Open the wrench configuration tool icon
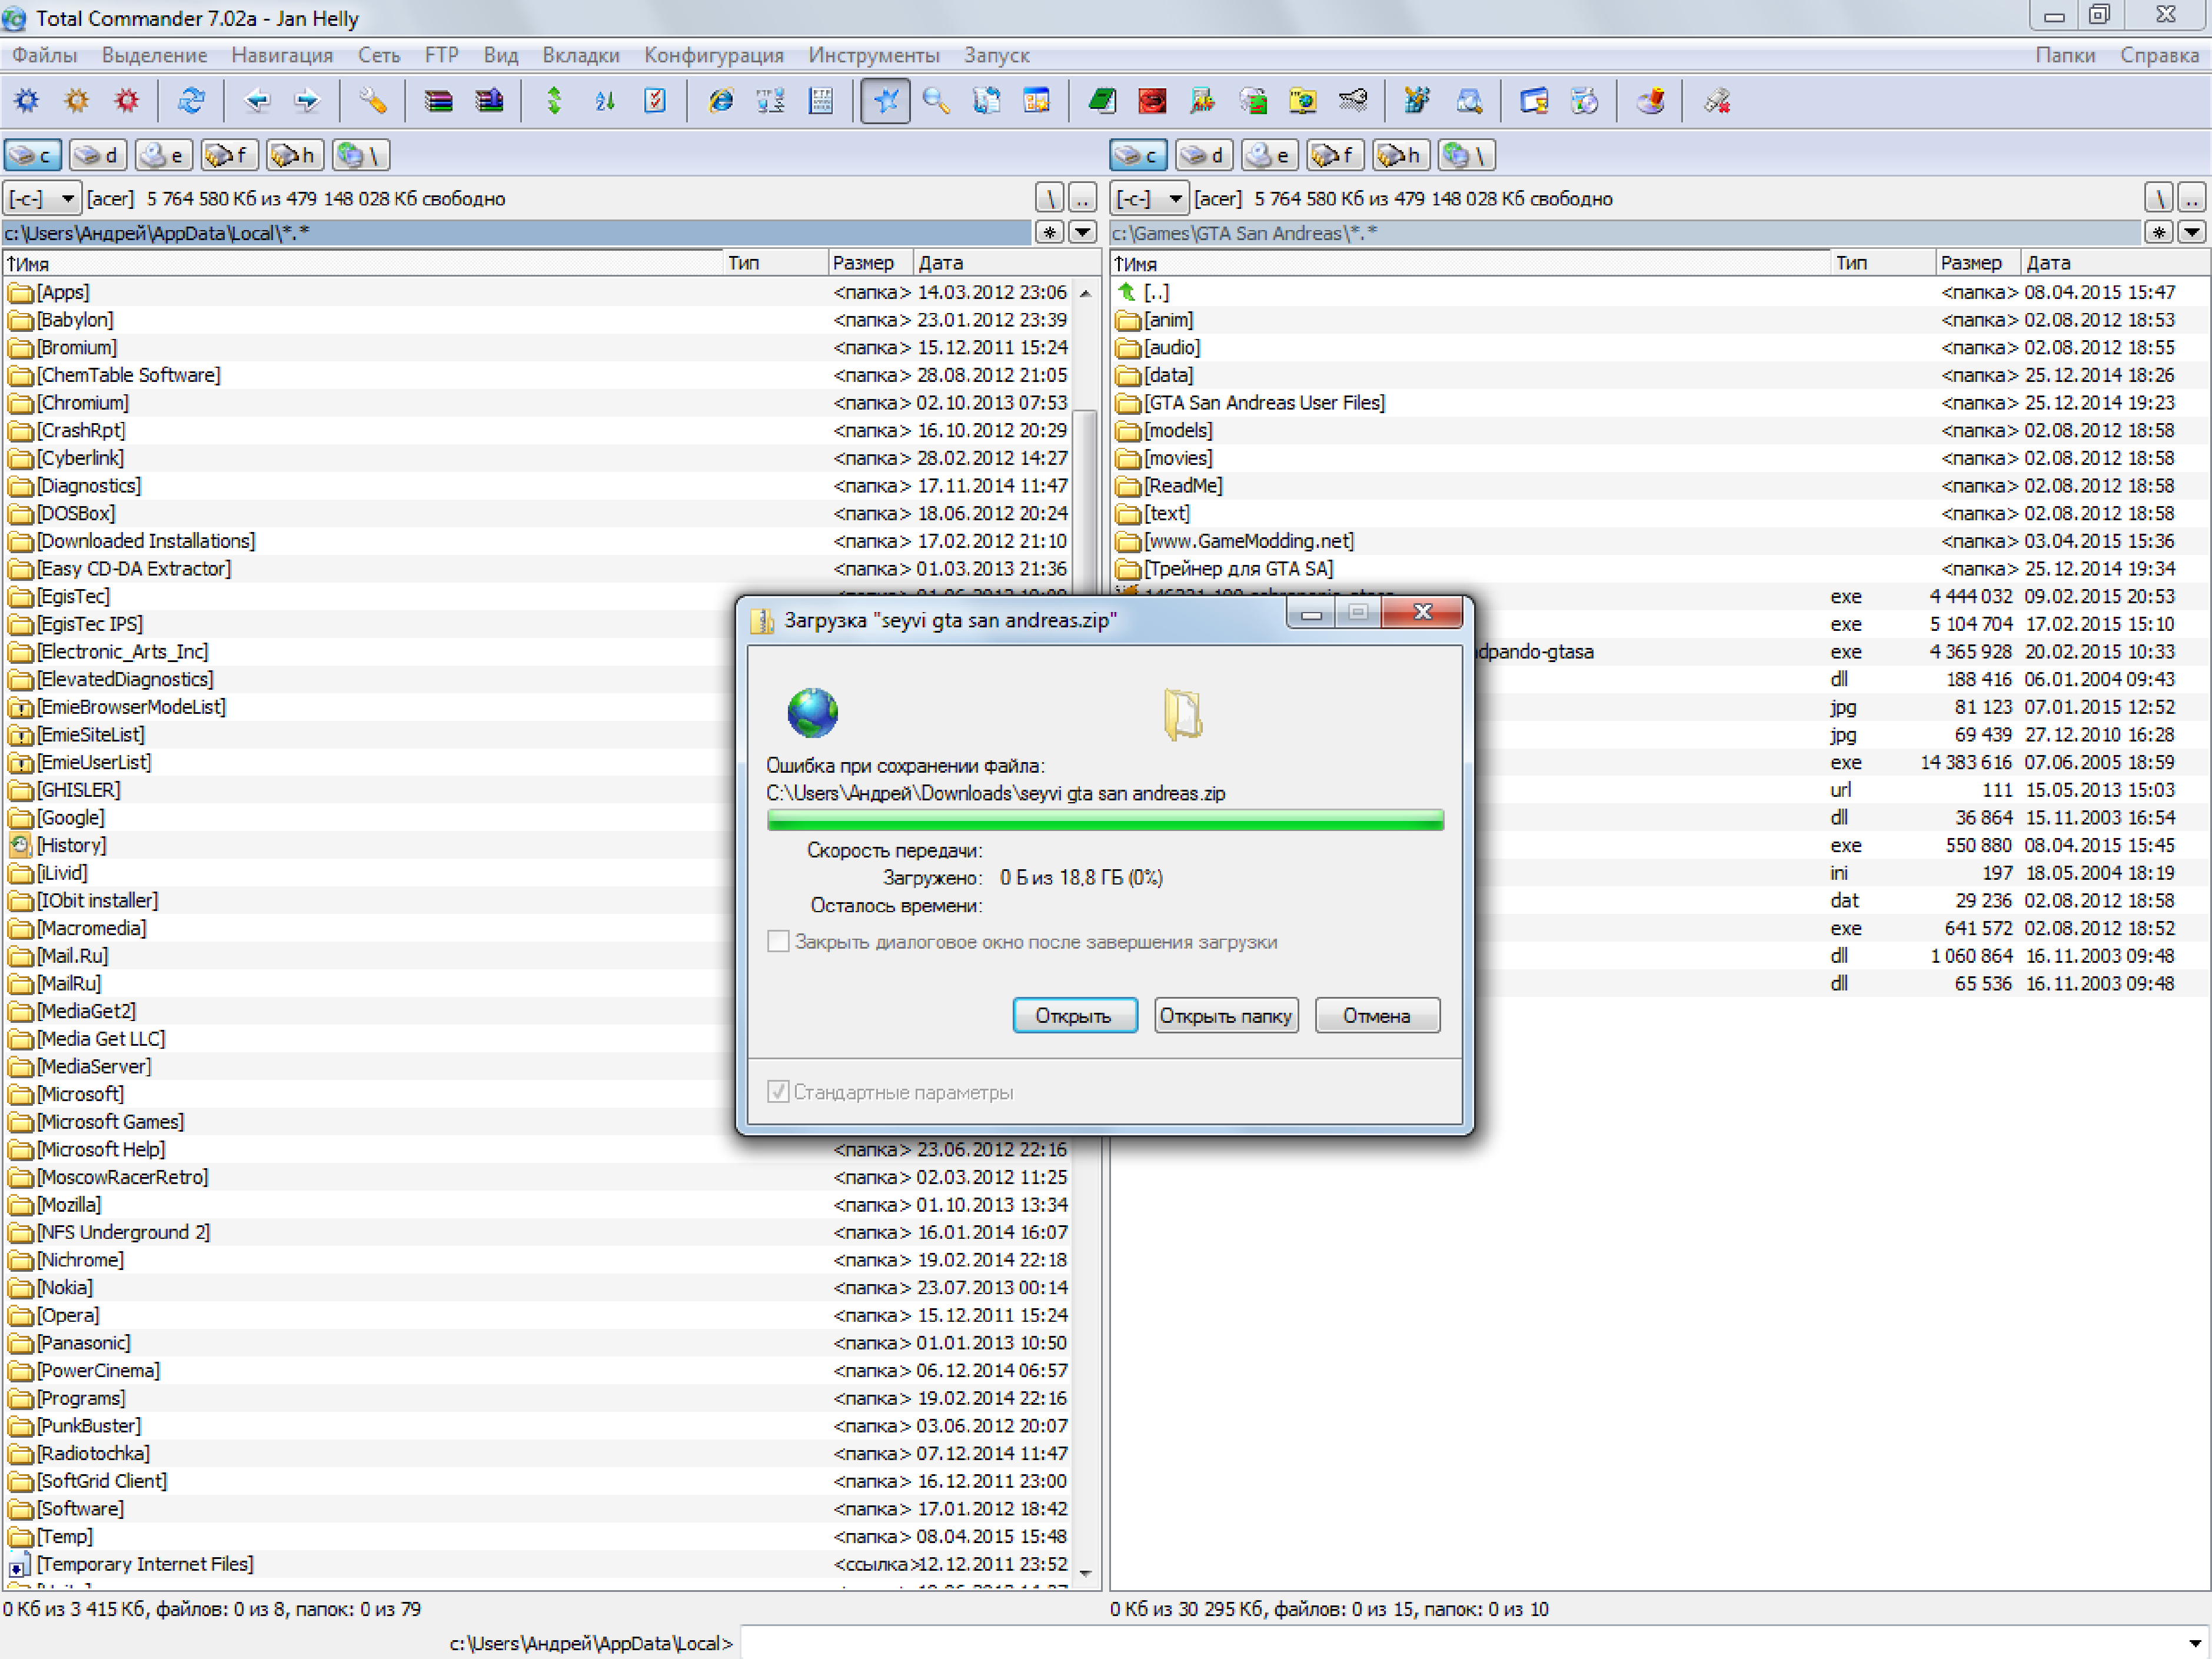2212x1659 pixels. tap(373, 101)
